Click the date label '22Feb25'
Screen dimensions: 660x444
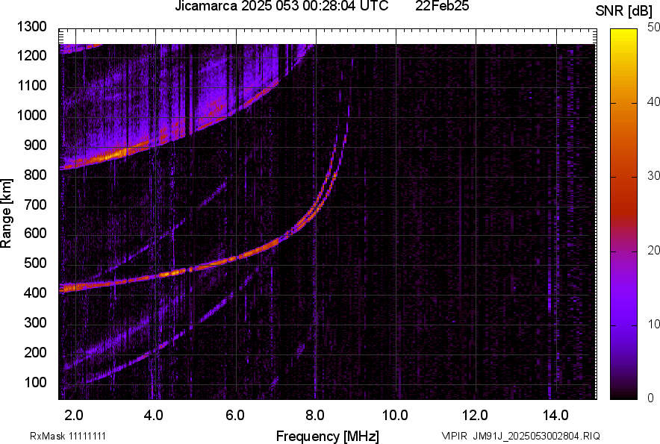[x=442, y=6]
